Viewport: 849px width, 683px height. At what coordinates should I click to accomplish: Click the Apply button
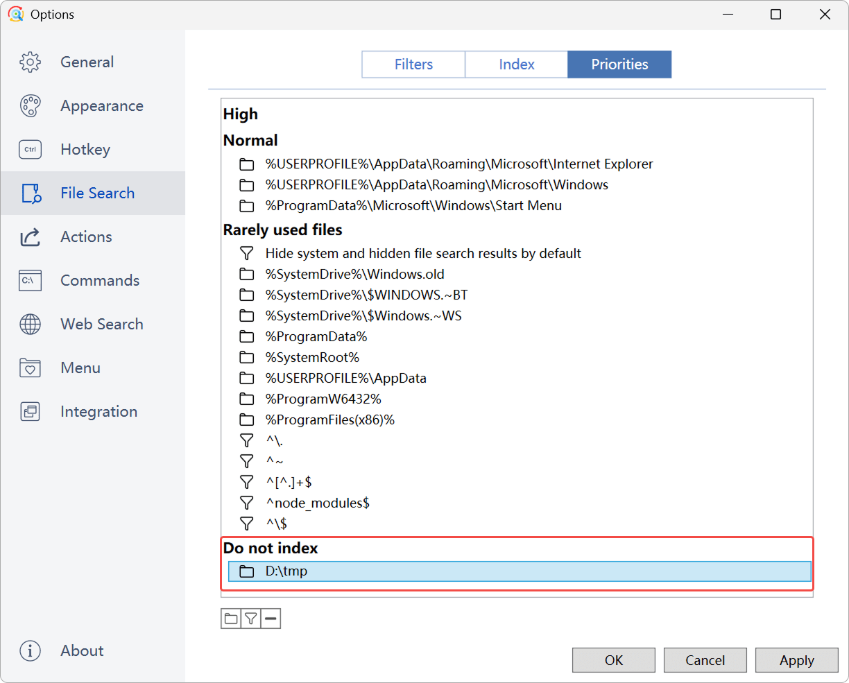[x=797, y=660]
